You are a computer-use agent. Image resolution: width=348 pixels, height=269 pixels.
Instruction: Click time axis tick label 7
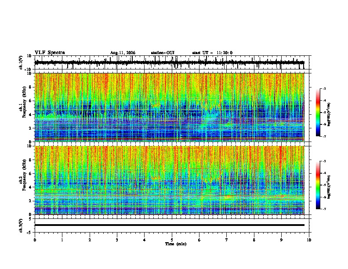click(x=227, y=240)
